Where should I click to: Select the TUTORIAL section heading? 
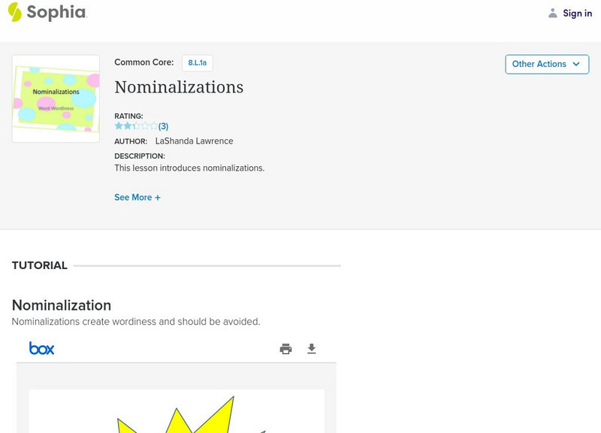coord(39,265)
